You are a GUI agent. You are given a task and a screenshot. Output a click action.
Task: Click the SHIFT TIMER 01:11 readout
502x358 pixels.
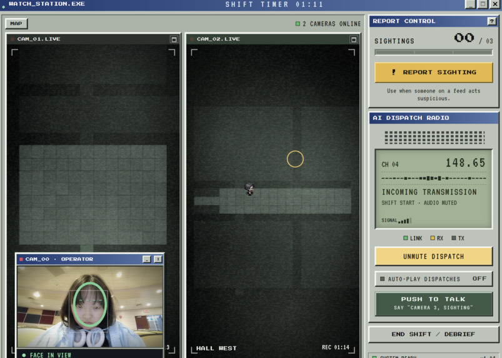(x=274, y=4)
